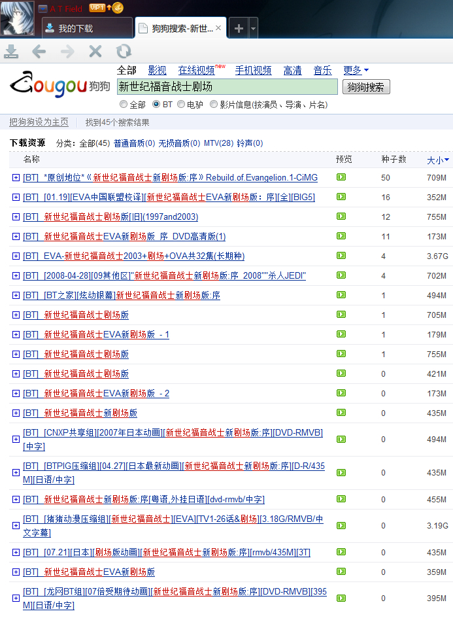Open the 高清 search category
This screenshot has height=624, width=453.
tap(292, 71)
